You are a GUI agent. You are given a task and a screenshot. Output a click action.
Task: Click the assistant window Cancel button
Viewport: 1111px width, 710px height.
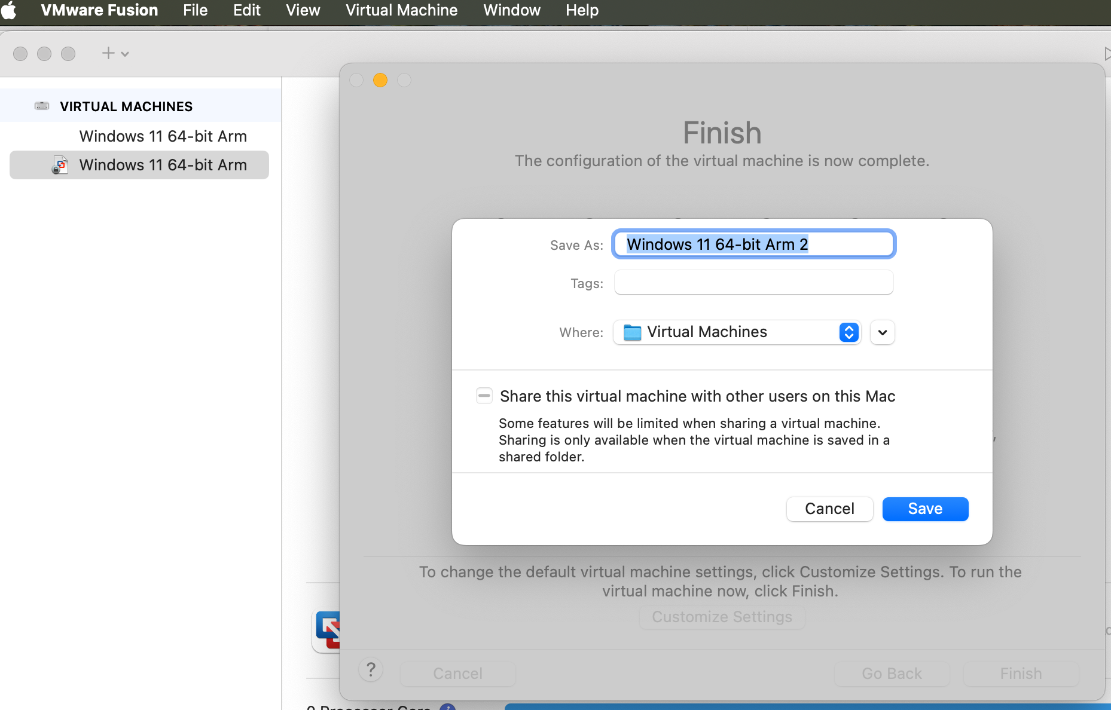click(x=457, y=674)
